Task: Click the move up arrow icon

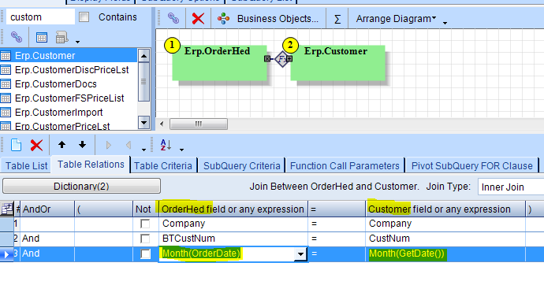Action: pos(61,145)
